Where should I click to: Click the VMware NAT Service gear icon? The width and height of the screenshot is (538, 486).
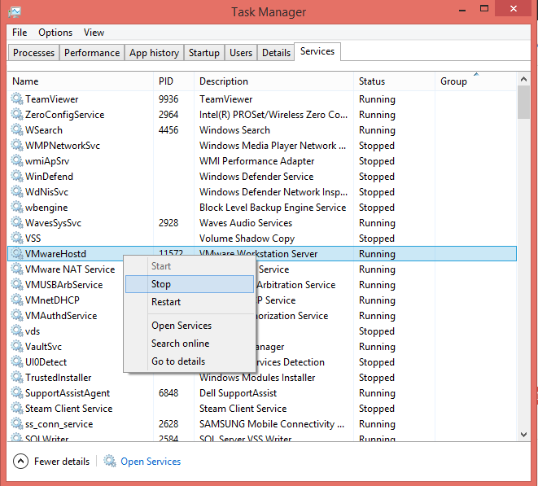16,269
